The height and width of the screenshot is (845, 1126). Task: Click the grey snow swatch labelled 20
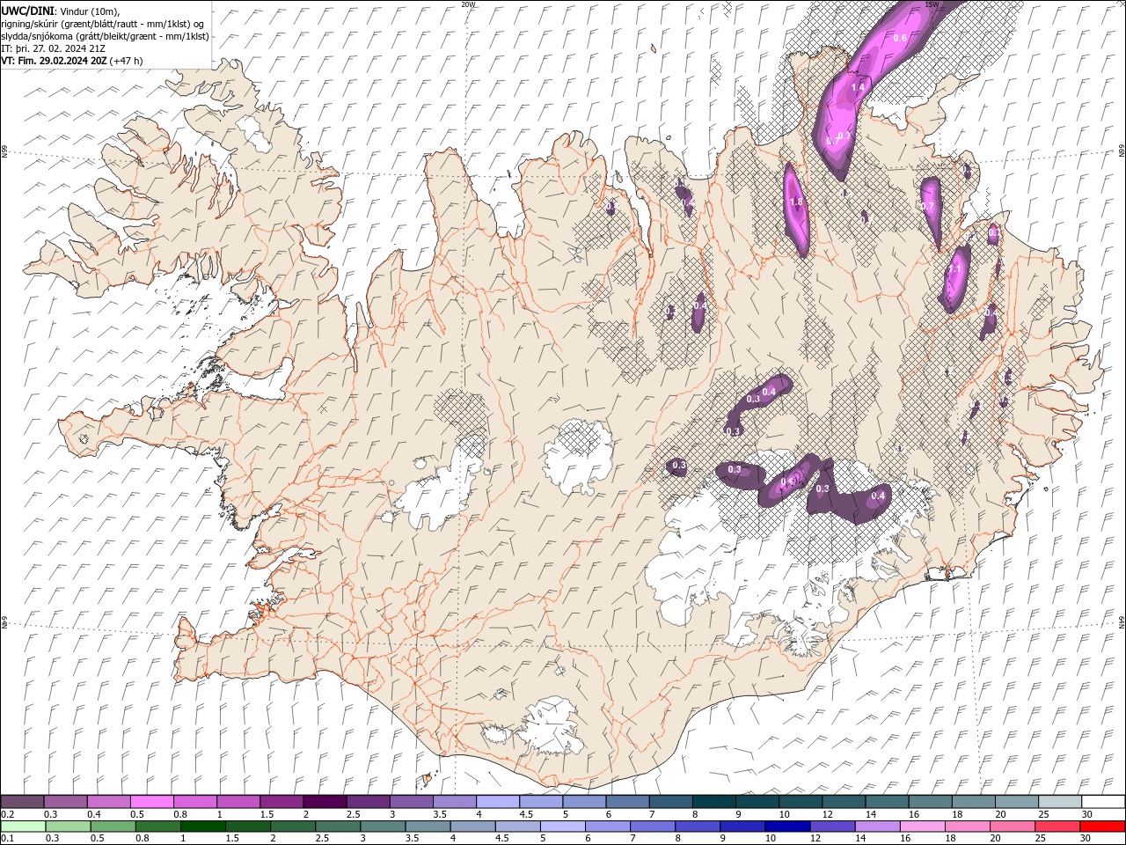pyautogui.click(x=1017, y=802)
